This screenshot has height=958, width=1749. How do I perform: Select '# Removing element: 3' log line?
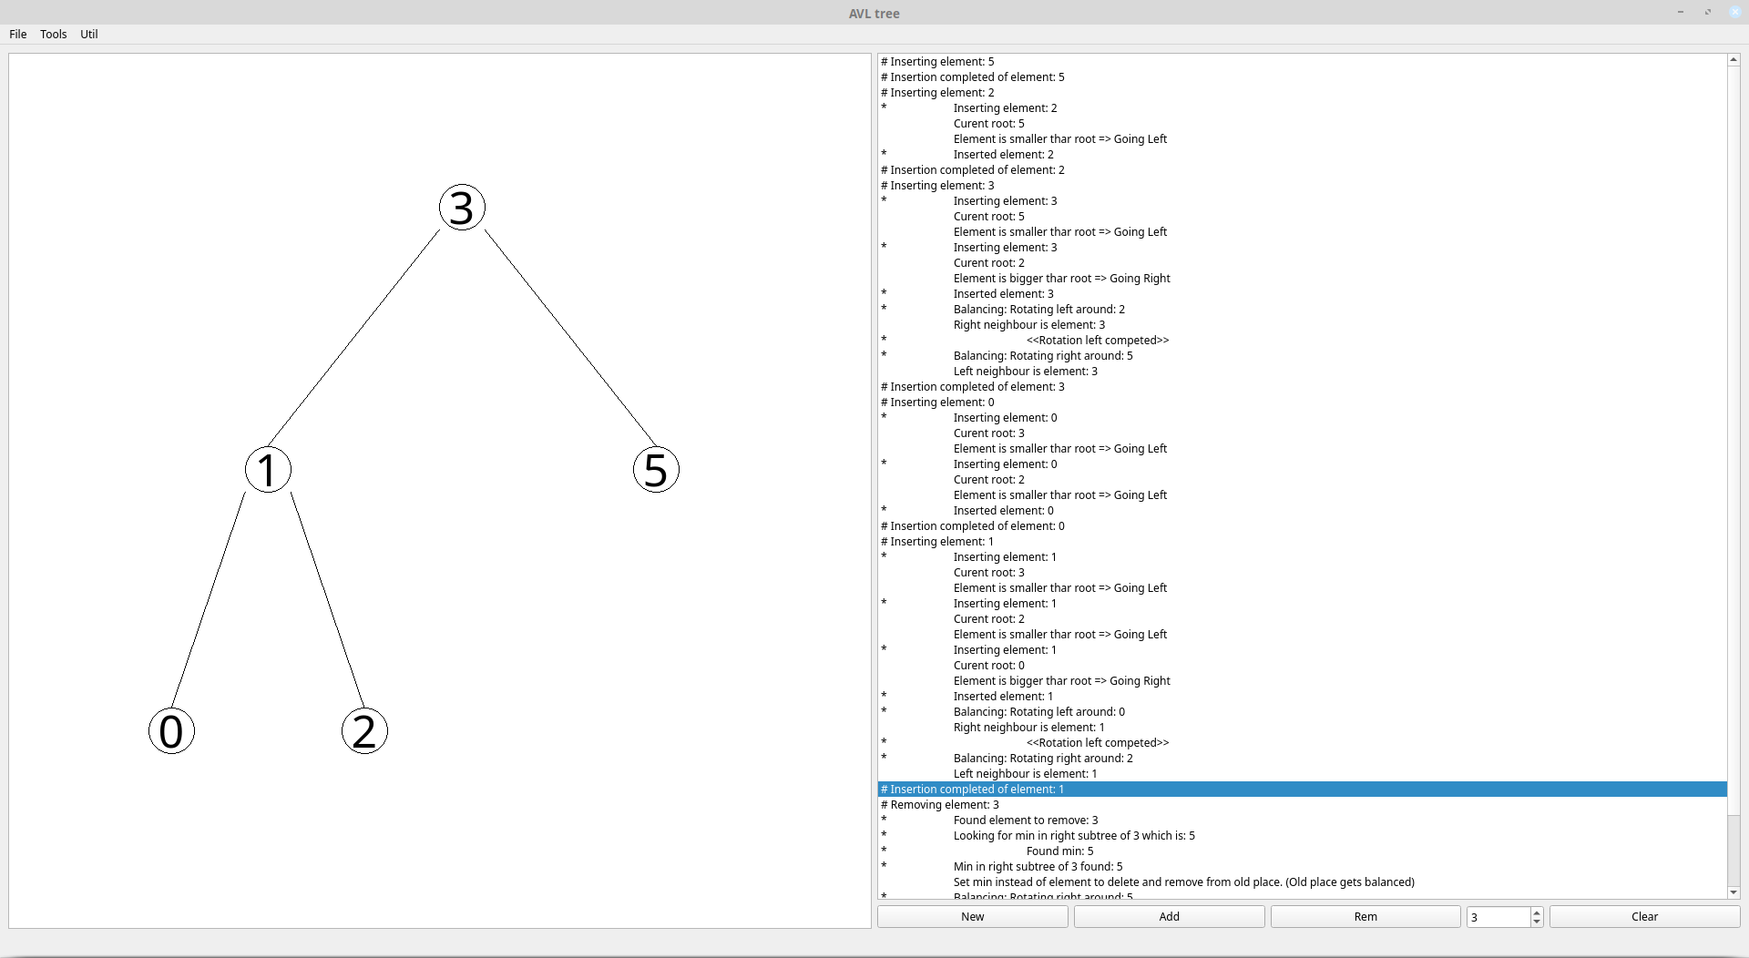point(1303,805)
